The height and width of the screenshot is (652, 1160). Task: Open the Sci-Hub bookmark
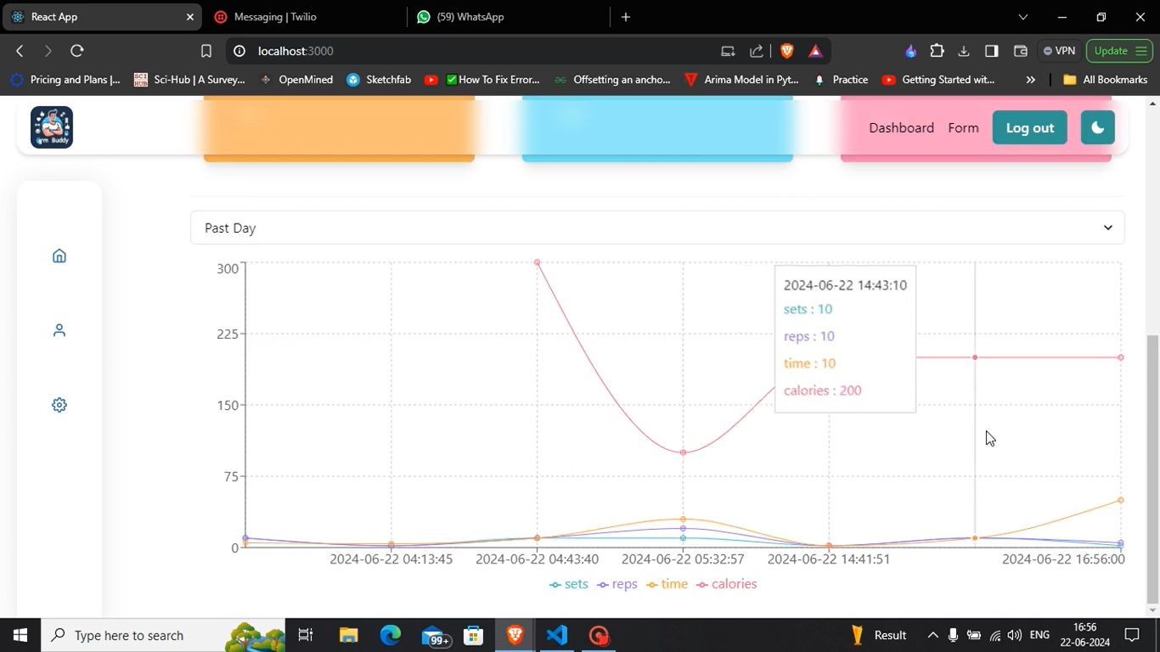click(x=189, y=80)
